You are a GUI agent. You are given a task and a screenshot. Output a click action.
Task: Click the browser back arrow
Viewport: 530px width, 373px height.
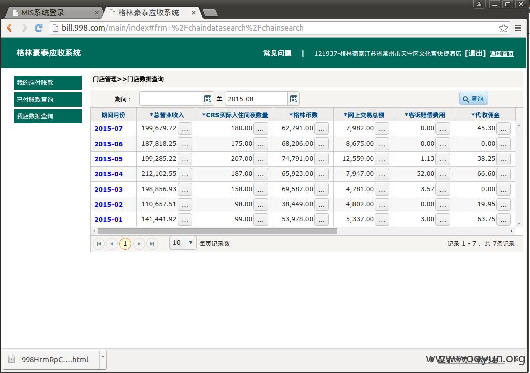(x=10, y=28)
